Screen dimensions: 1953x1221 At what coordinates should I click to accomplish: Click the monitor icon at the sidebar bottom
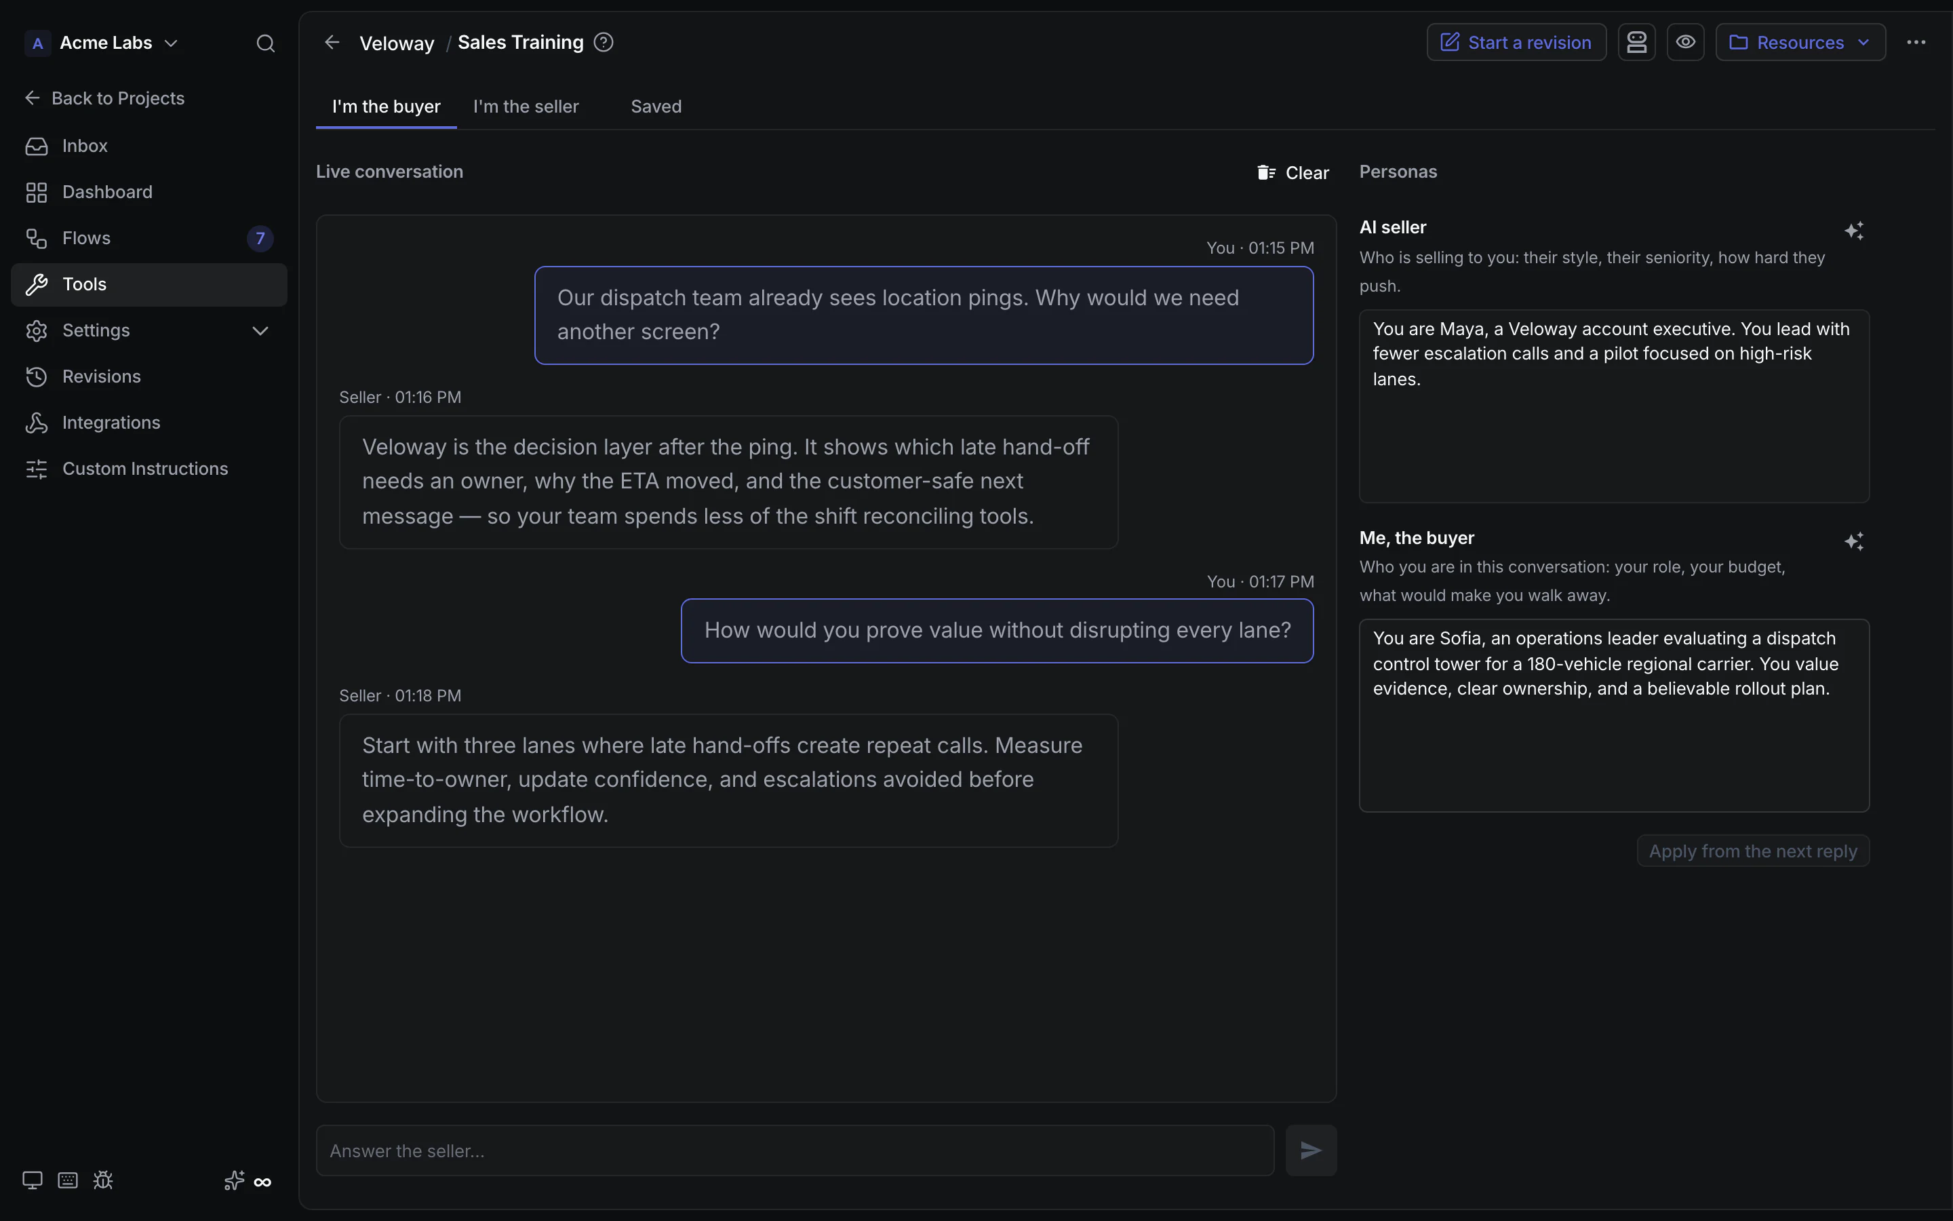[x=33, y=1180]
